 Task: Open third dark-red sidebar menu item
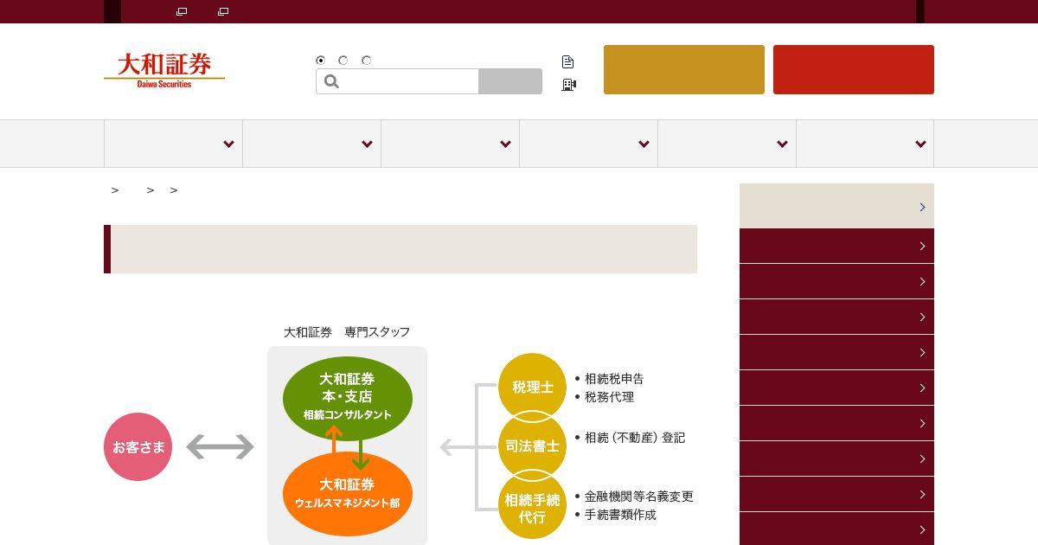pos(836,317)
